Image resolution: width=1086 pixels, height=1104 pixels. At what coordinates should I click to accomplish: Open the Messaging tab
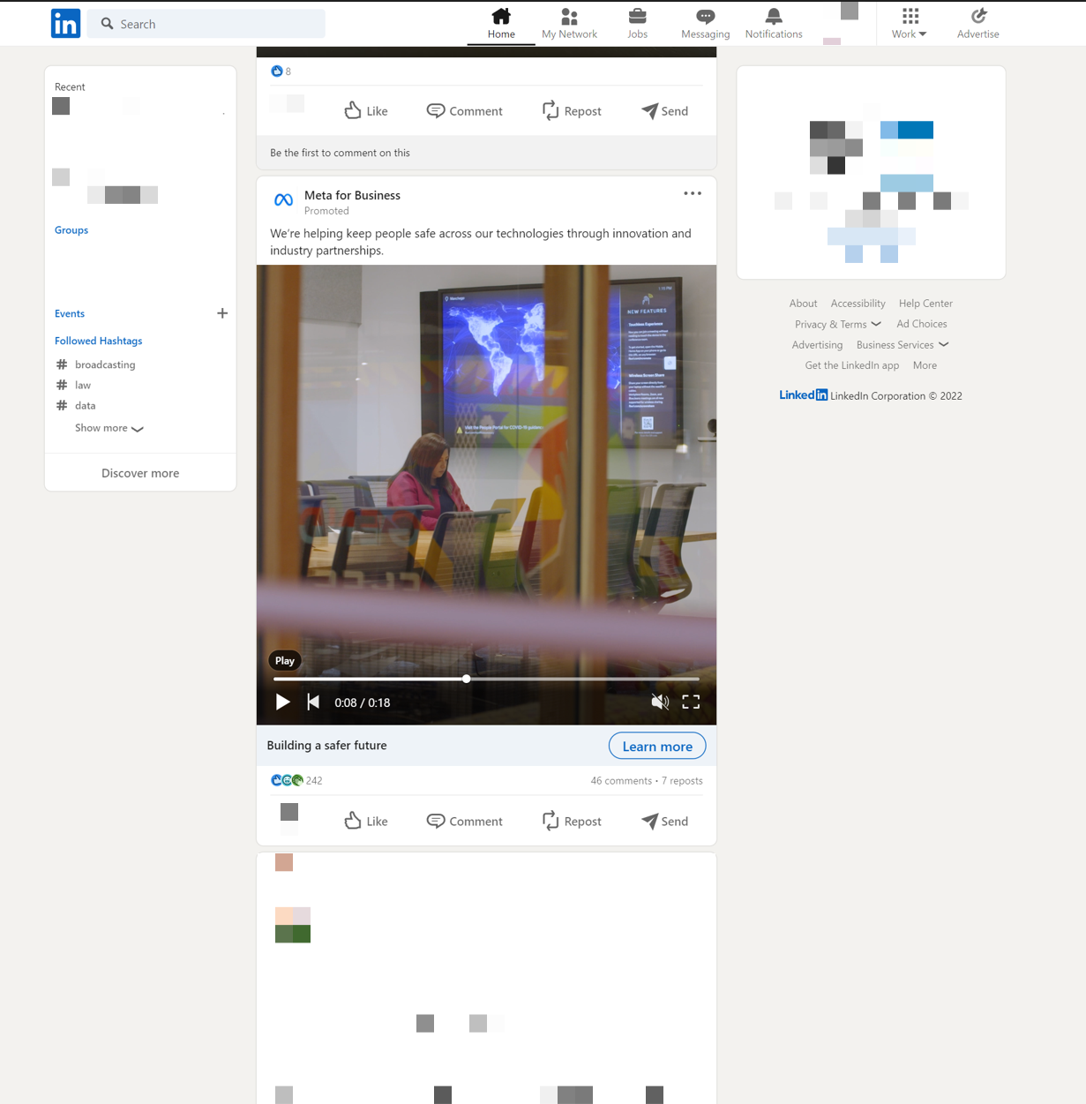(705, 24)
